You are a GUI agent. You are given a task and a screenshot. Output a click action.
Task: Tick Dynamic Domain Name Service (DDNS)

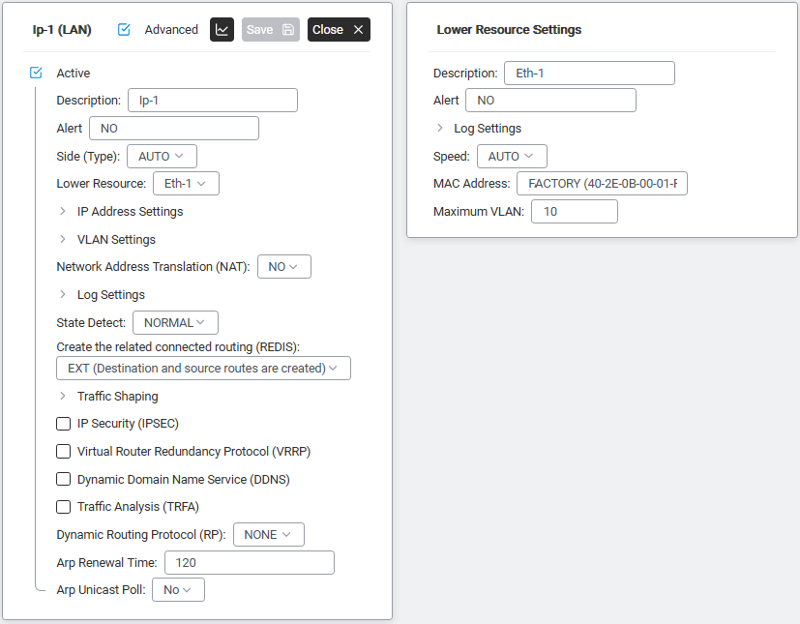64,479
